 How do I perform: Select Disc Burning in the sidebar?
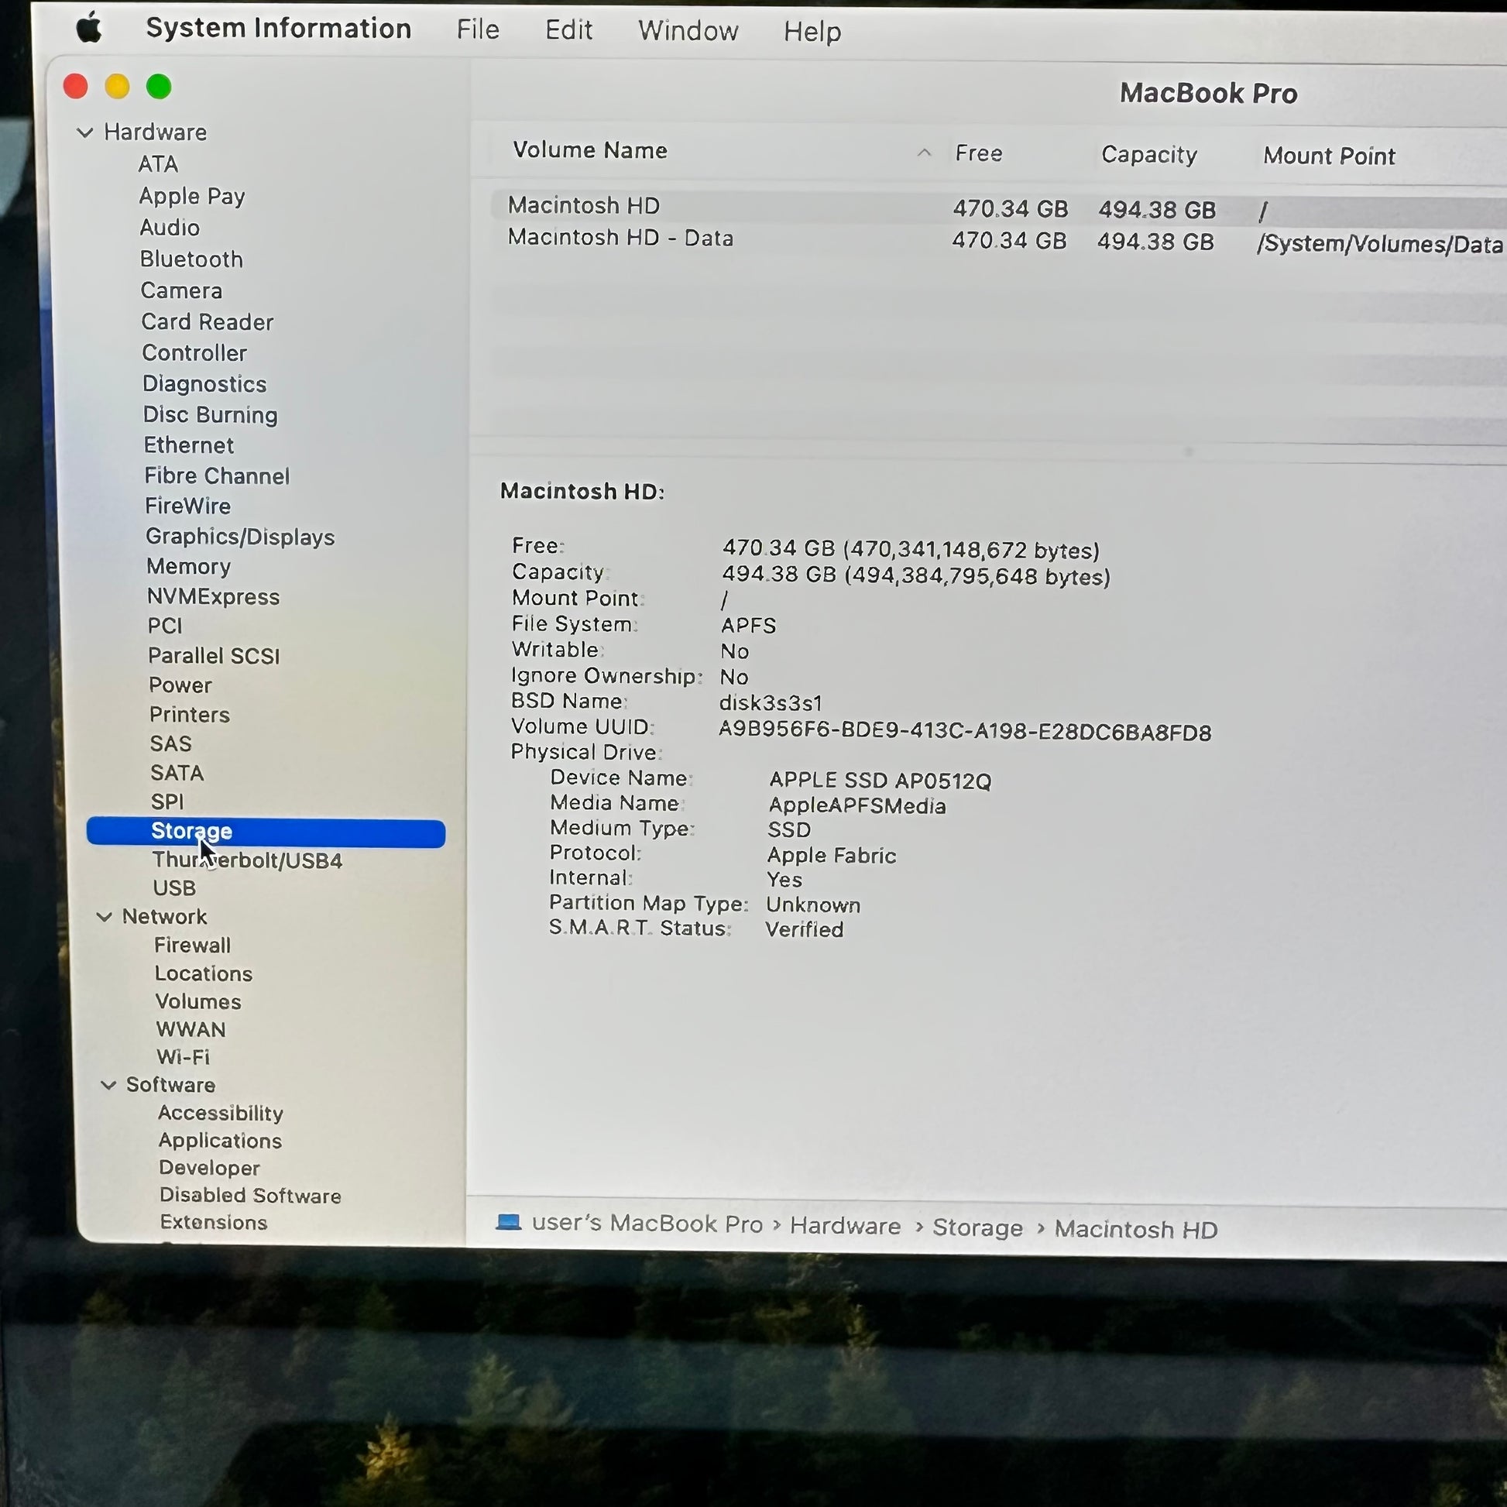point(210,415)
